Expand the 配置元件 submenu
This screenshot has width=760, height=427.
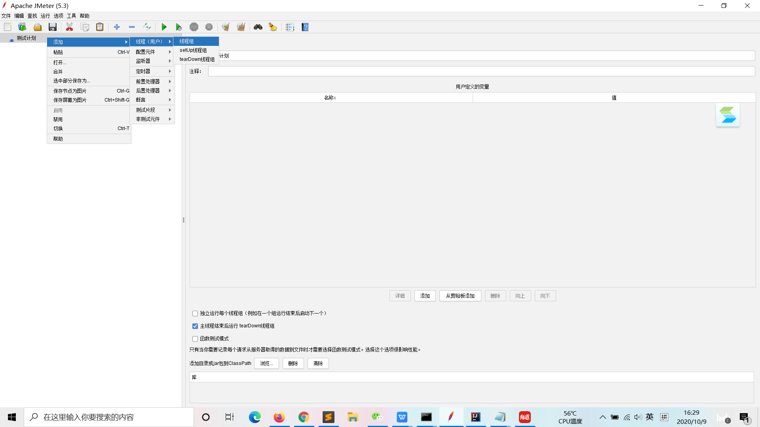tap(152, 52)
